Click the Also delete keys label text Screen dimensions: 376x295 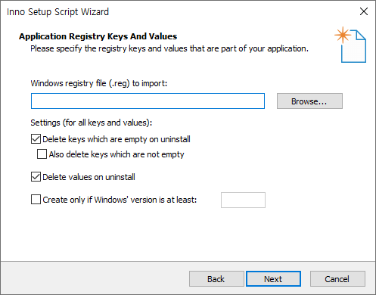tap(117, 154)
